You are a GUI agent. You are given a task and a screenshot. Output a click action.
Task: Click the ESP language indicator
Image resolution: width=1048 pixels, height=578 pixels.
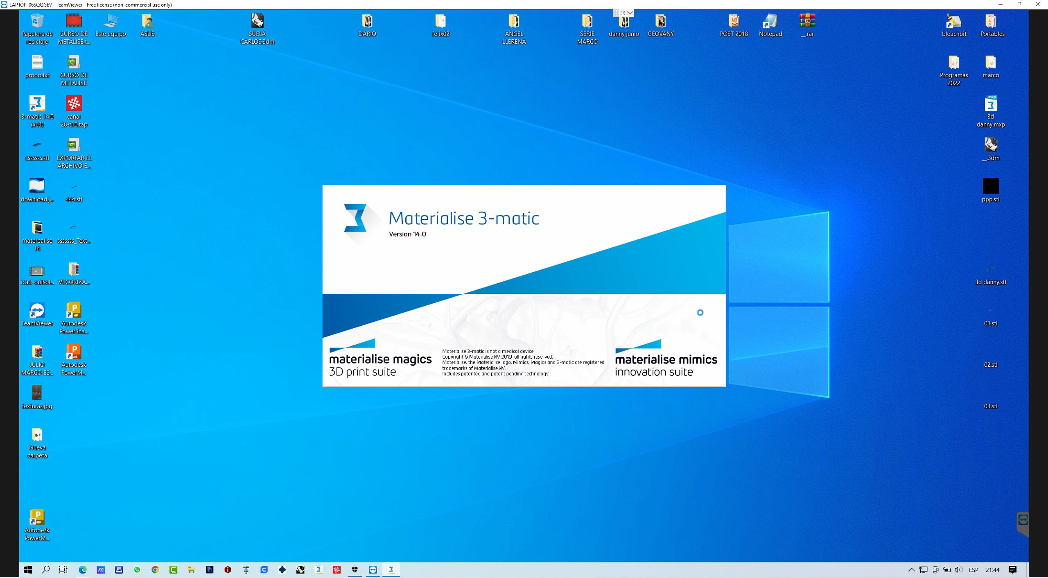973,569
